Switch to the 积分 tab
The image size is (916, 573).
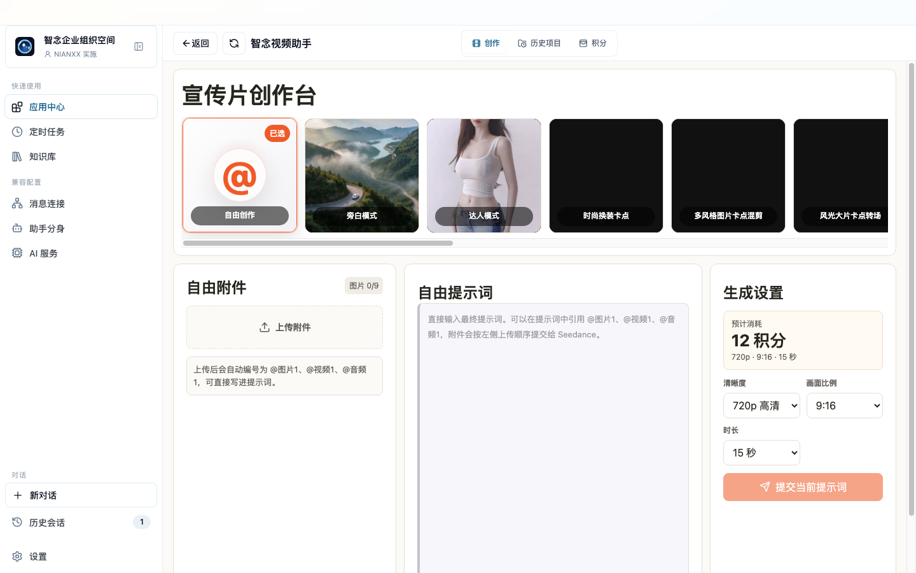click(x=593, y=43)
